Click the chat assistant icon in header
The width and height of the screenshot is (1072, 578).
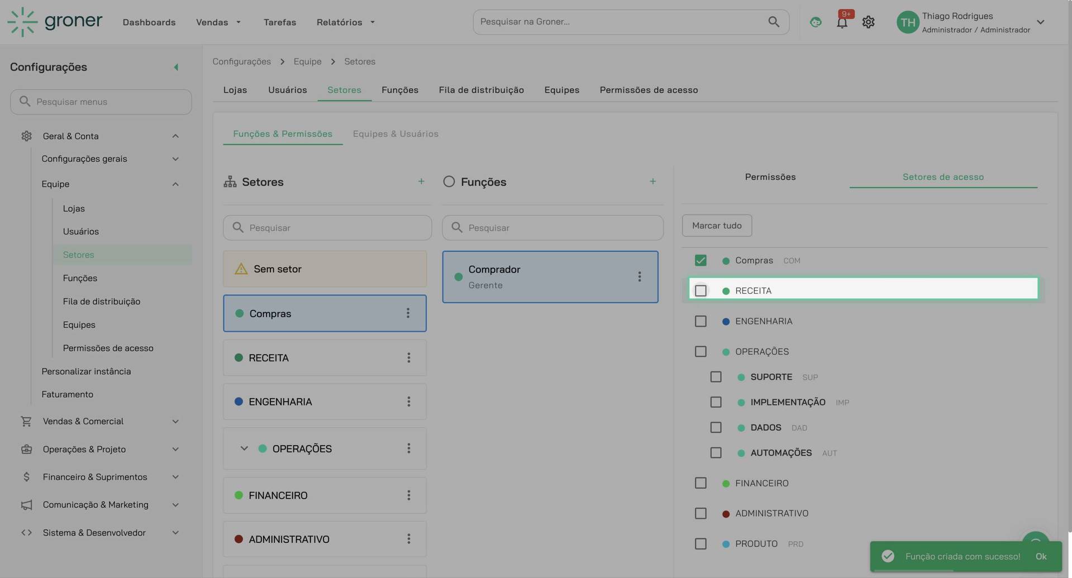click(x=815, y=22)
